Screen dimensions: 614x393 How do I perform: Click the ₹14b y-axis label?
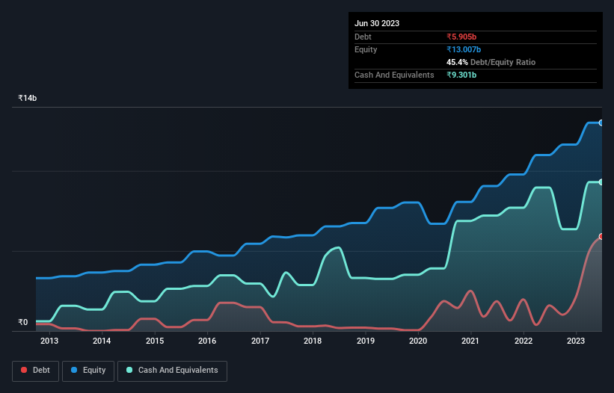coord(28,98)
